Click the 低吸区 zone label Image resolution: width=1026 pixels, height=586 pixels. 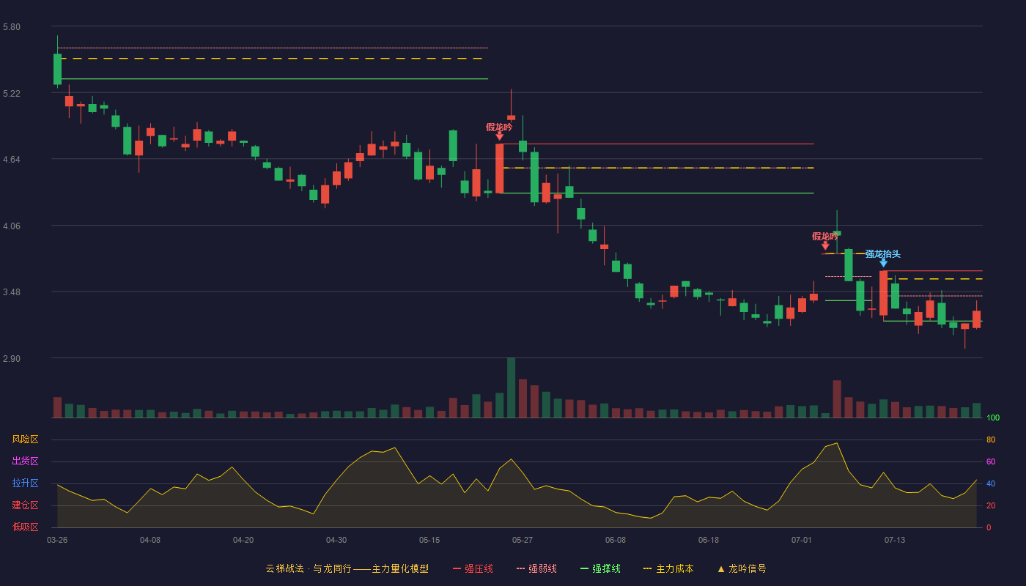point(25,527)
